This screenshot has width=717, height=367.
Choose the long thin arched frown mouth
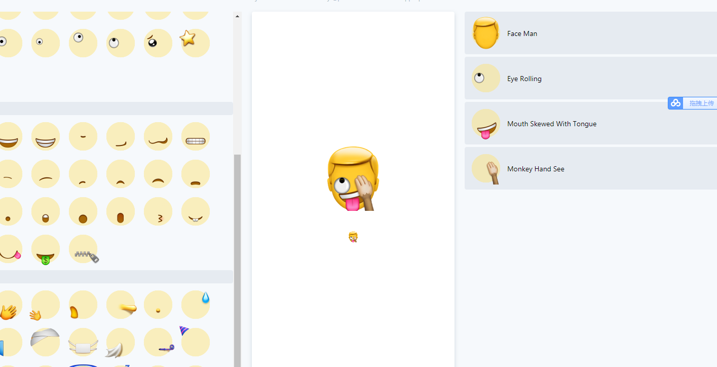46,174
